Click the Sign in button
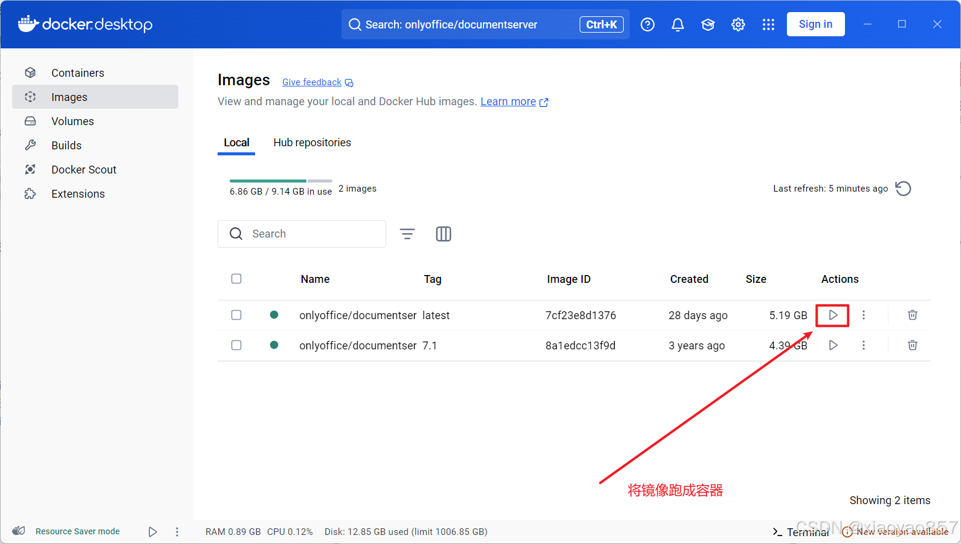This screenshot has width=961, height=544. coord(815,24)
